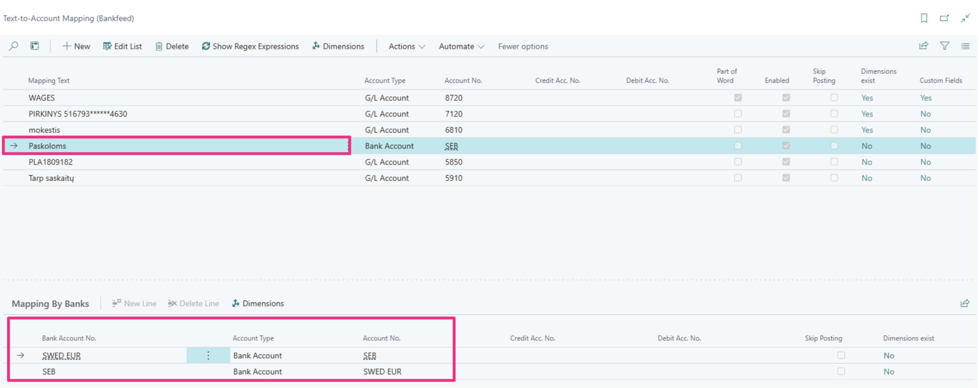Select the mokestis mapping text

(x=44, y=130)
